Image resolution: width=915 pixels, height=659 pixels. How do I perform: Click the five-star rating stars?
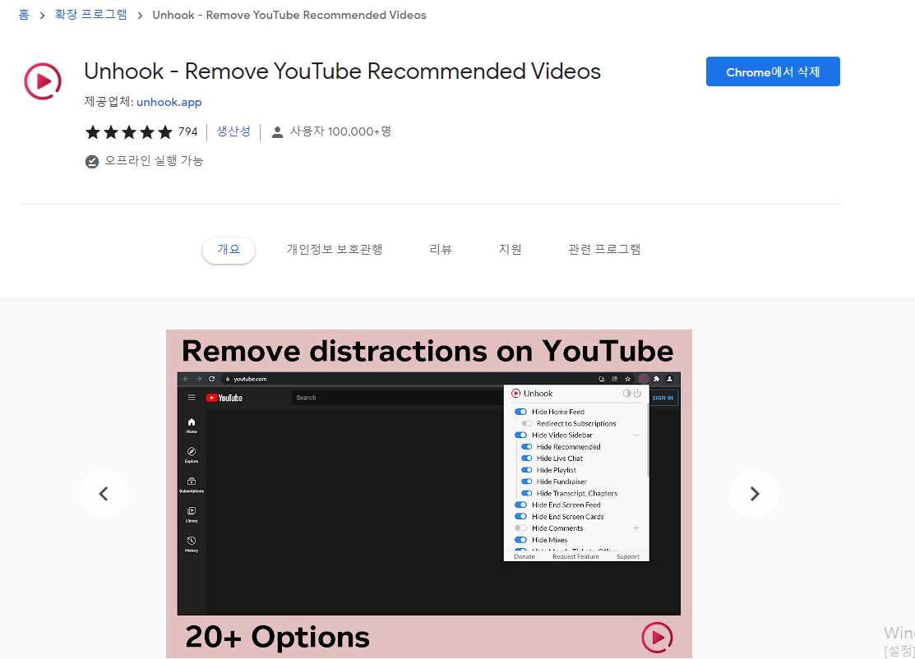[x=129, y=131]
